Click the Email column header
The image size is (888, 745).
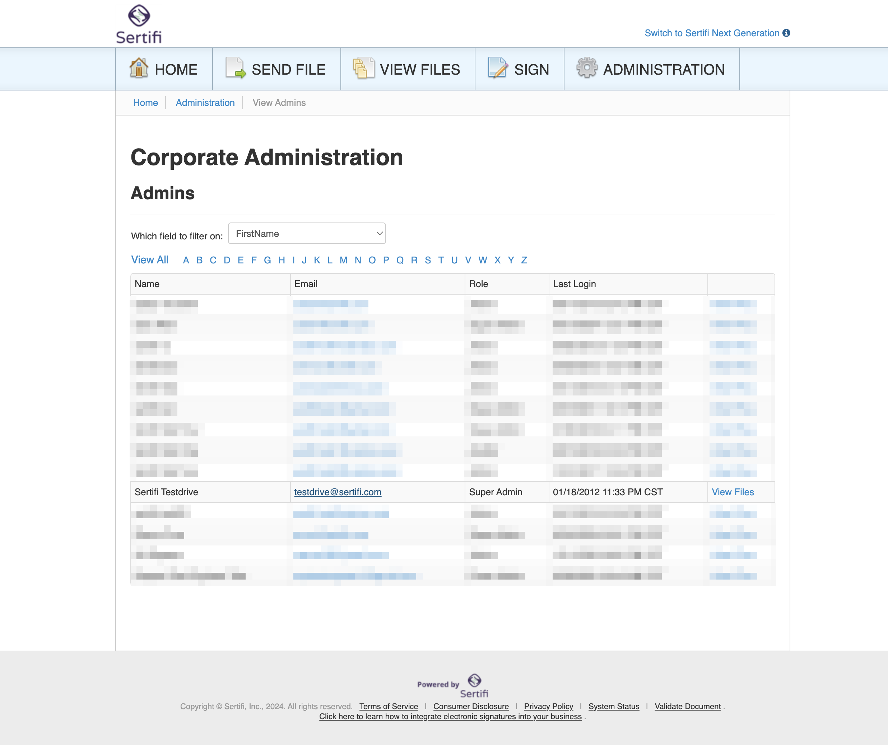378,284
